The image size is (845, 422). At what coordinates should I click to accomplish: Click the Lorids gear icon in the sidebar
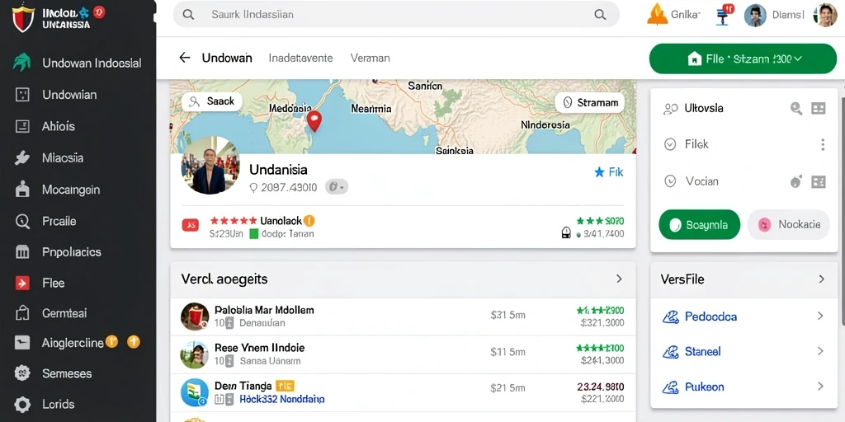[22, 404]
